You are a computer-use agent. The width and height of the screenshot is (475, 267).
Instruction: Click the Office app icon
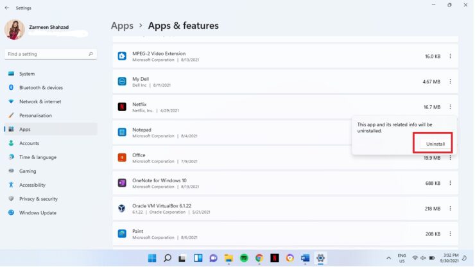click(122, 158)
